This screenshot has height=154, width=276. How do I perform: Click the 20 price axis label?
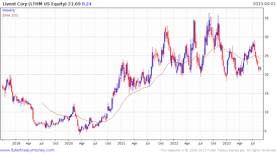coord(267,75)
